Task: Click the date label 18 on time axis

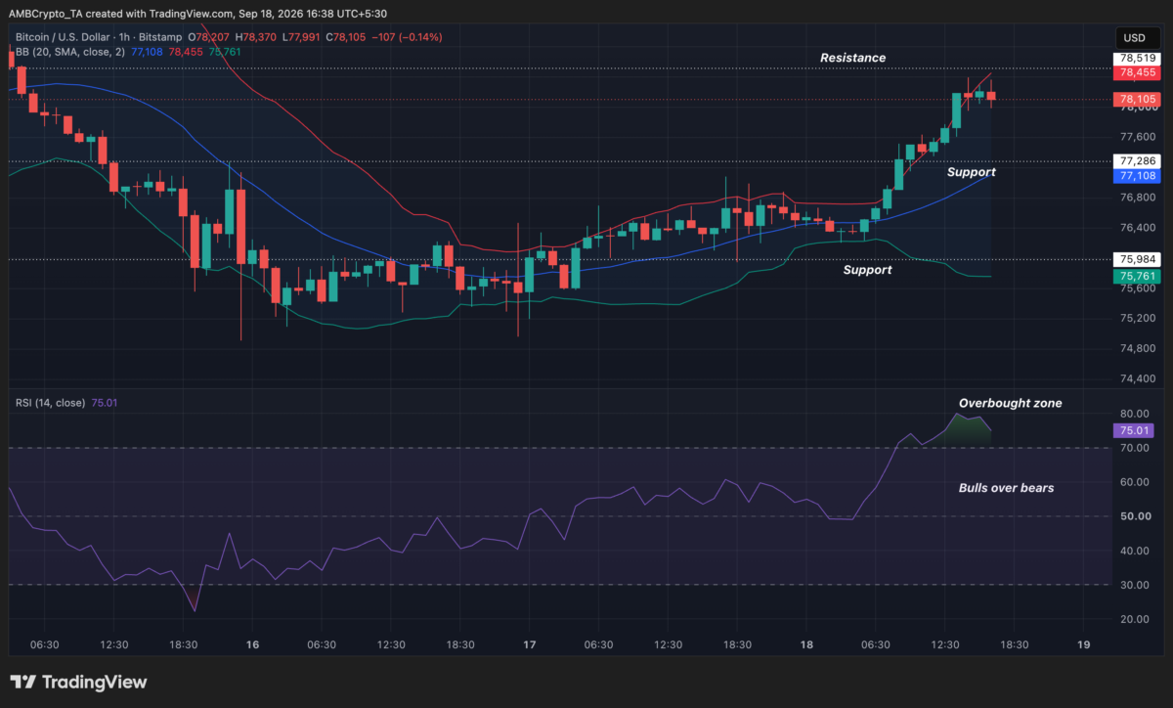Action: tap(806, 644)
